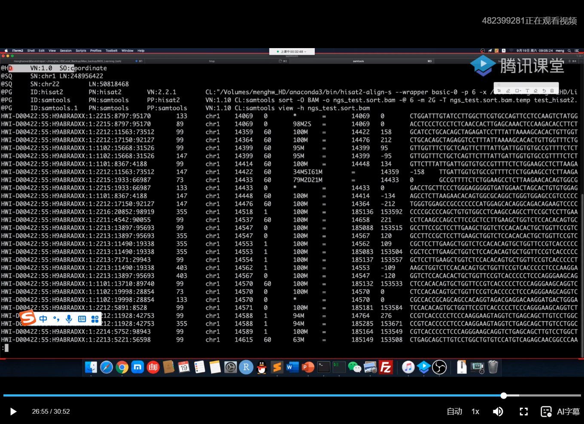
Task: Click the 34M5I61M CIGAR value
Action: [307, 172]
